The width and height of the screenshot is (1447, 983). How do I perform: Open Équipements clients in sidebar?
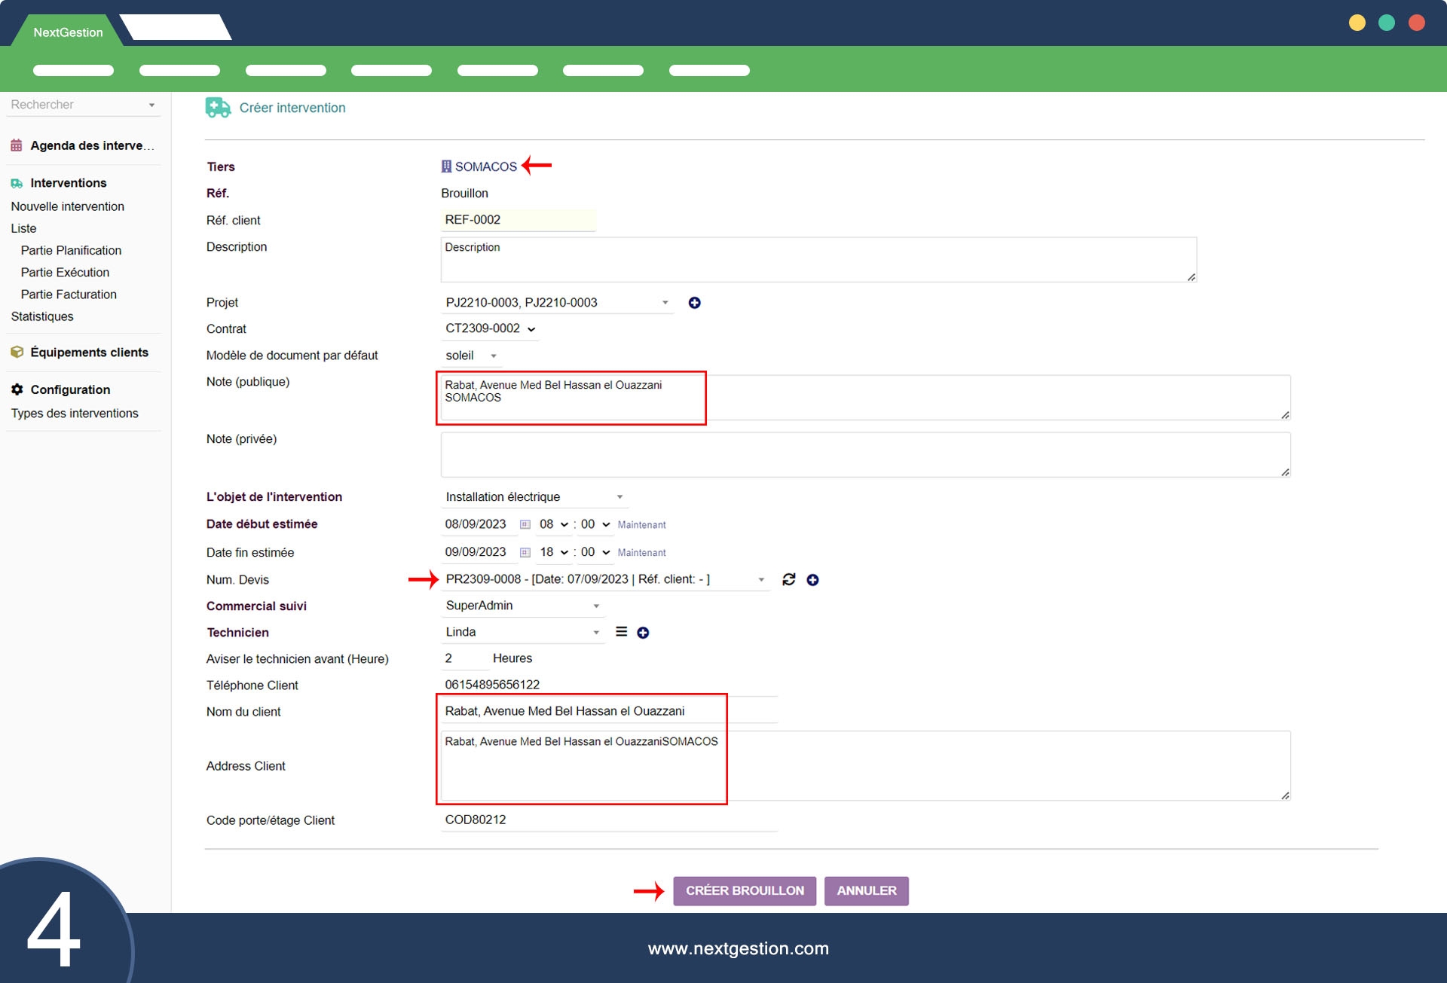pos(89,352)
